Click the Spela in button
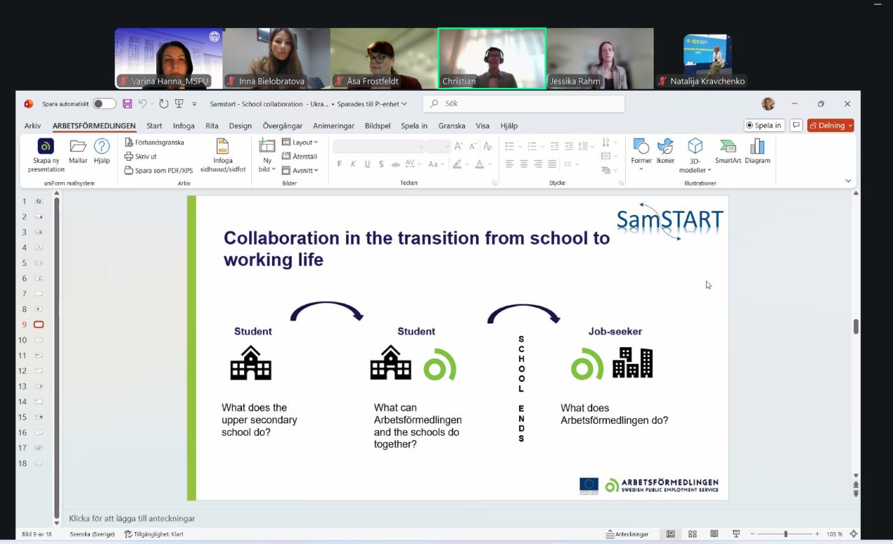Screen dimensions: 893x544 (x=765, y=126)
